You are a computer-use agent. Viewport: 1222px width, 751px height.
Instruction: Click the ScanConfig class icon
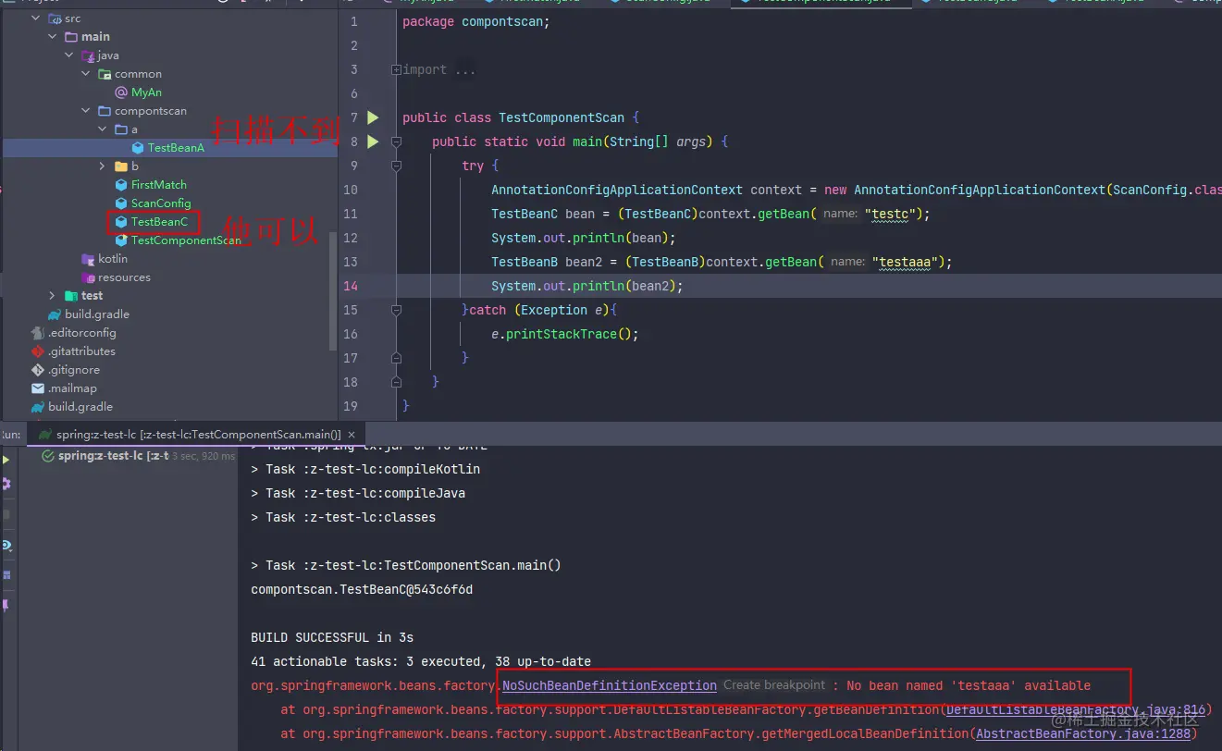click(121, 203)
